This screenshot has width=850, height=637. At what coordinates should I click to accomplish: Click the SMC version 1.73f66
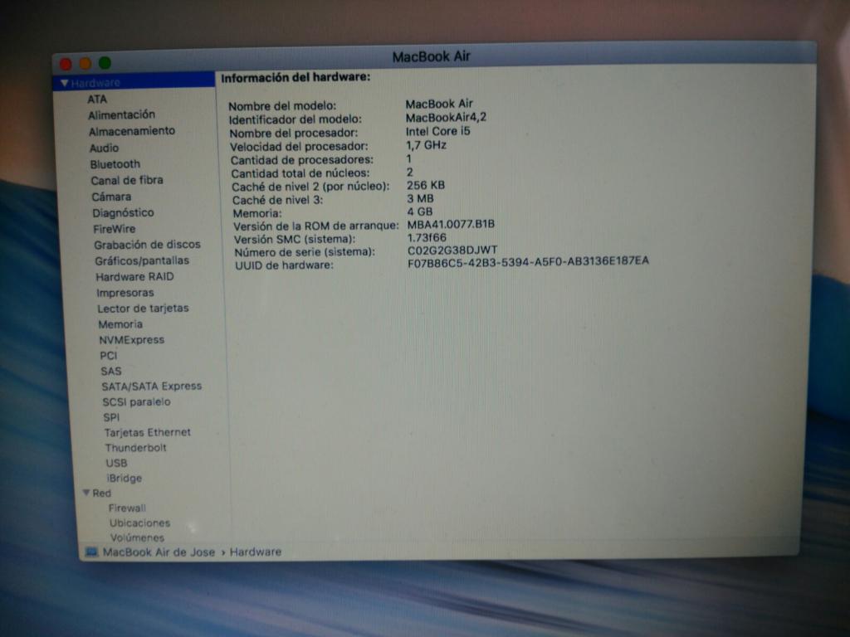(427, 238)
